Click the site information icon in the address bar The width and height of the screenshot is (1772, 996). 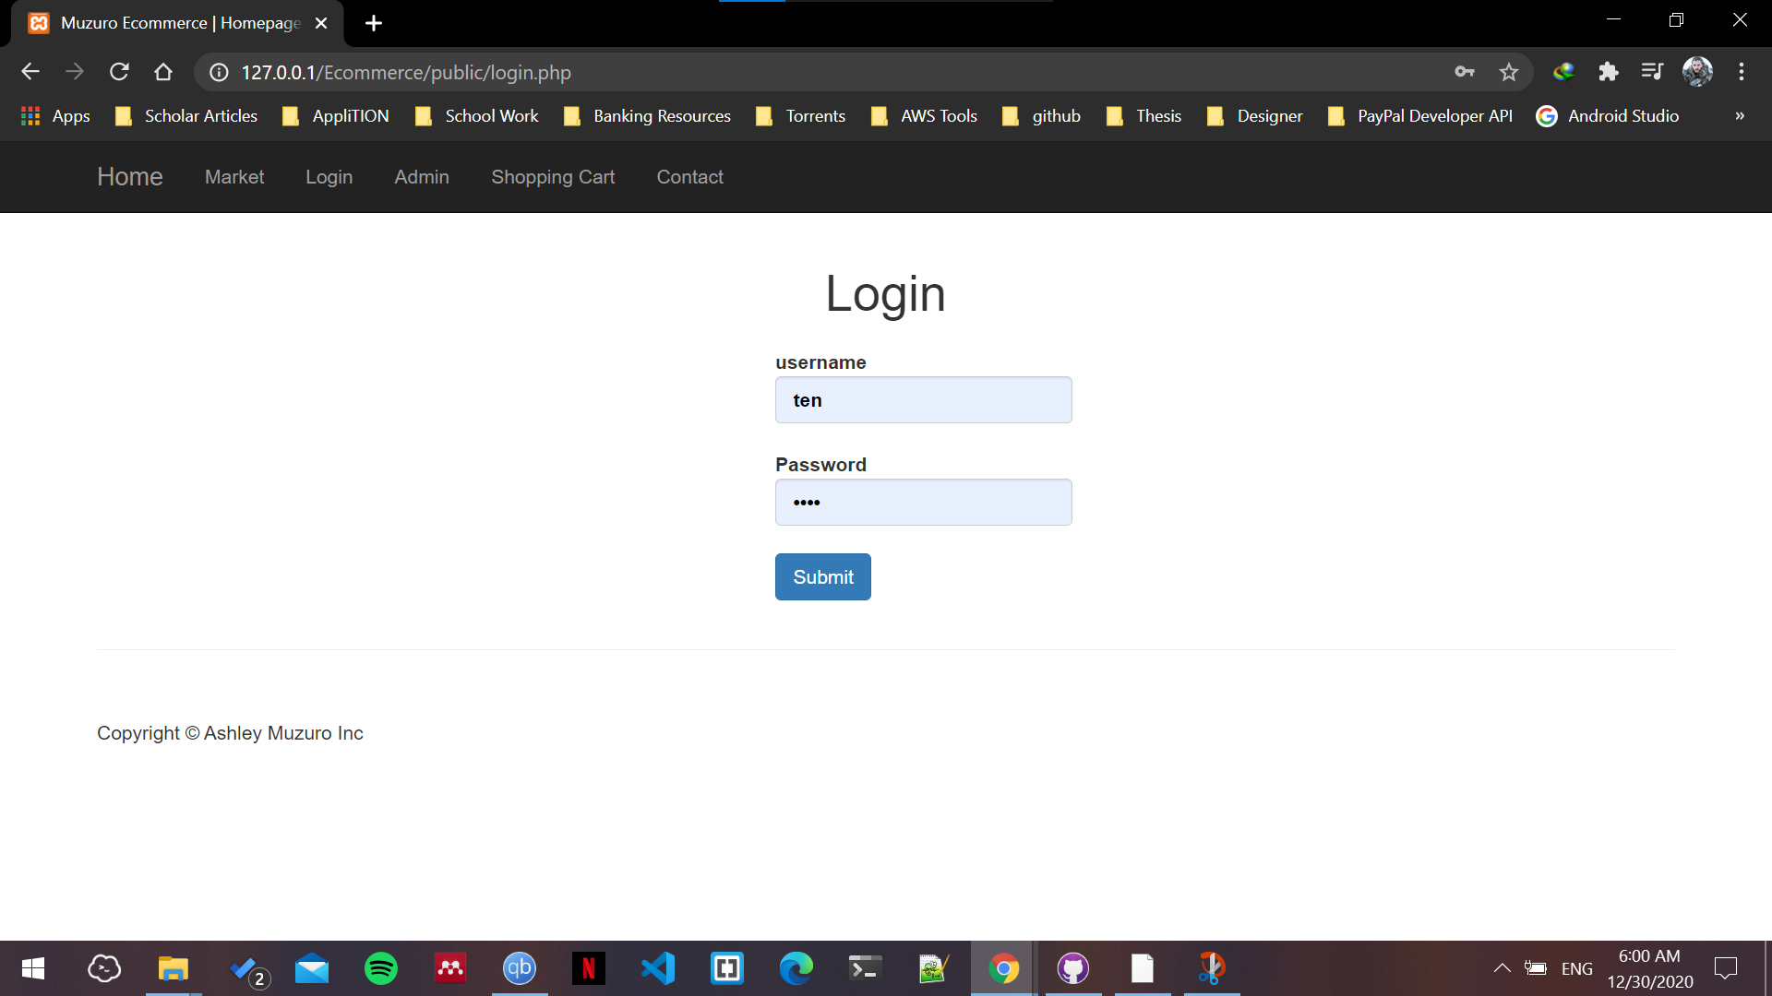point(219,72)
